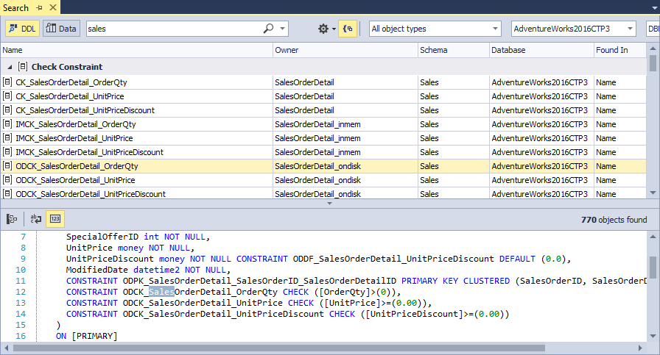This screenshot has width=660, height=355.
Task: Collapse the Check Constraint group
Action: 9,67
